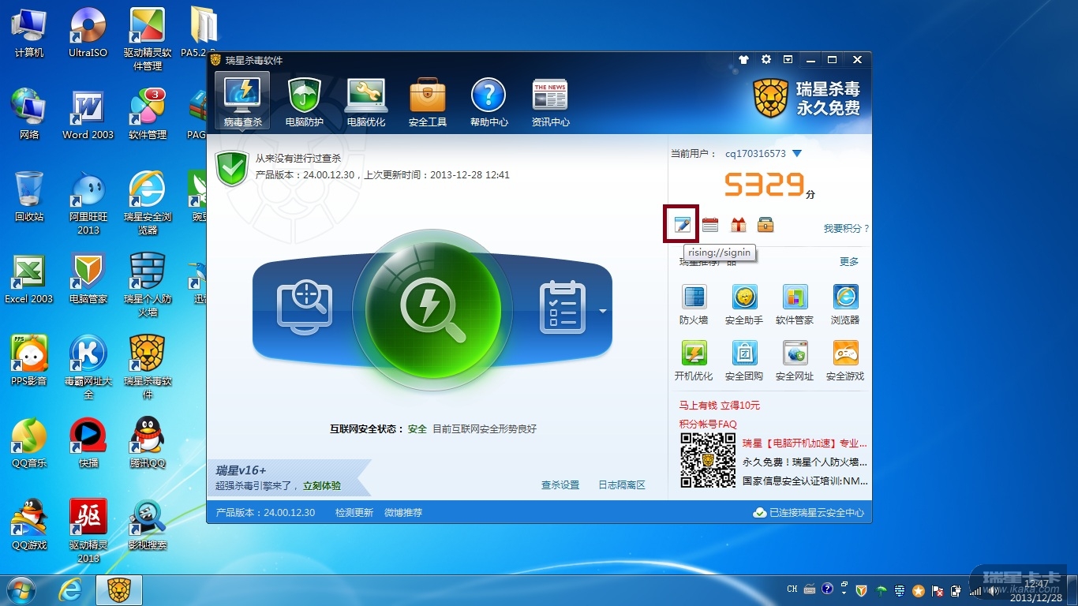
Task: Click the 已连接瑞星云安全中心 status
Action: pyautogui.click(x=809, y=513)
